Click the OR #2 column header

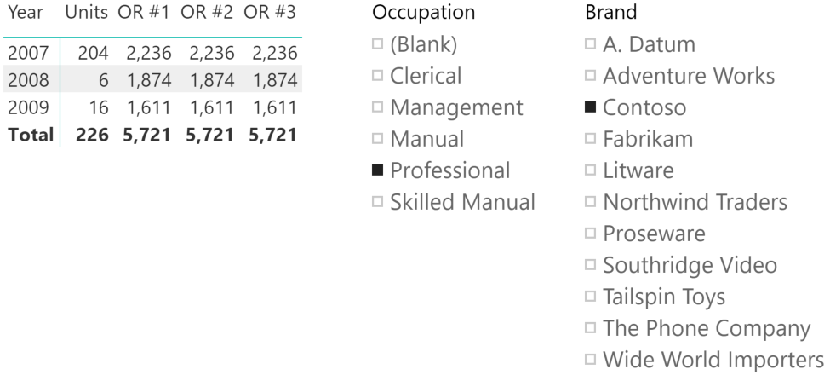(x=207, y=12)
